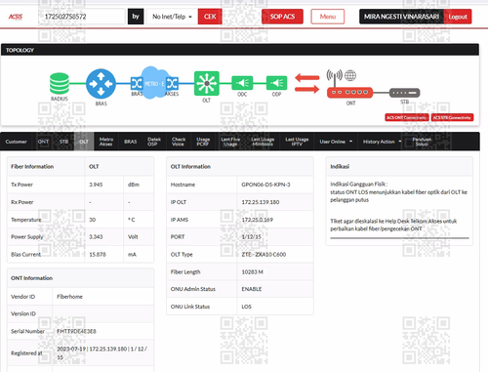Switch to the ONT tab
The height and width of the screenshot is (372, 488).
coord(43,142)
